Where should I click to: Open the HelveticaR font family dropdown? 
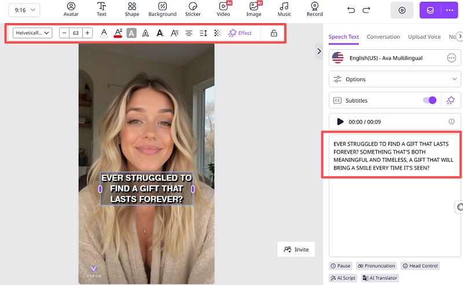[32, 33]
